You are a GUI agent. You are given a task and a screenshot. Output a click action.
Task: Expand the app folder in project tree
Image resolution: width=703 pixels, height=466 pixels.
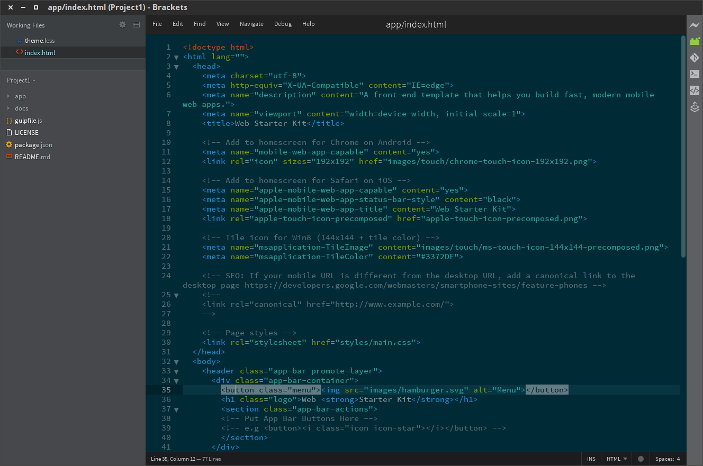[x=20, y=96]
